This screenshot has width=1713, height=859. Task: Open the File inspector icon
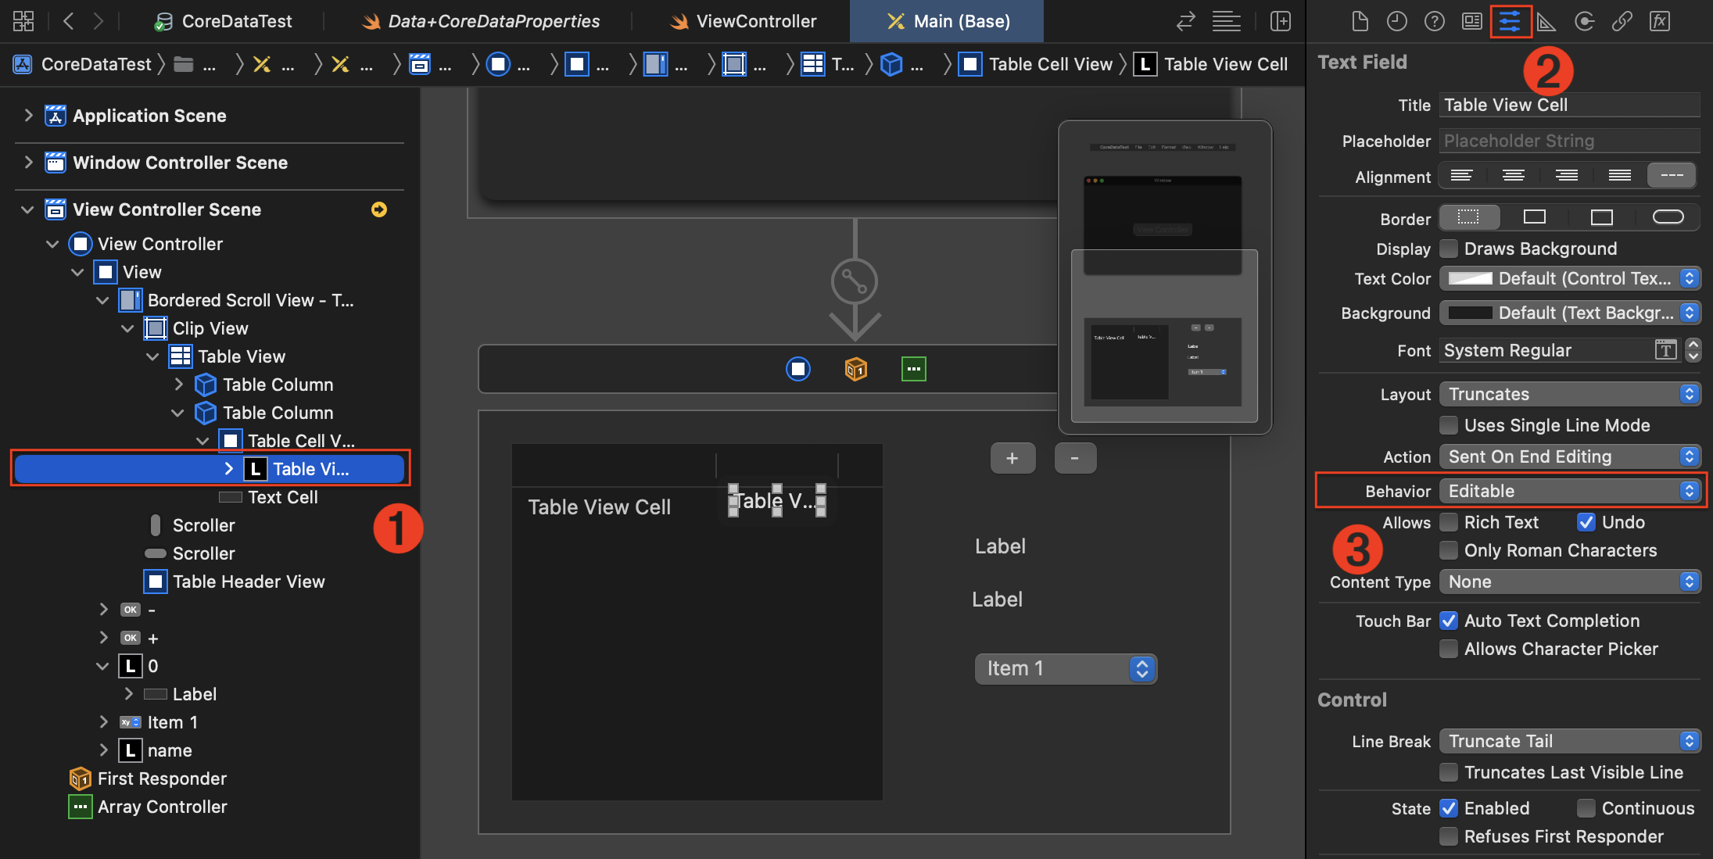[x=1360, y=21]
